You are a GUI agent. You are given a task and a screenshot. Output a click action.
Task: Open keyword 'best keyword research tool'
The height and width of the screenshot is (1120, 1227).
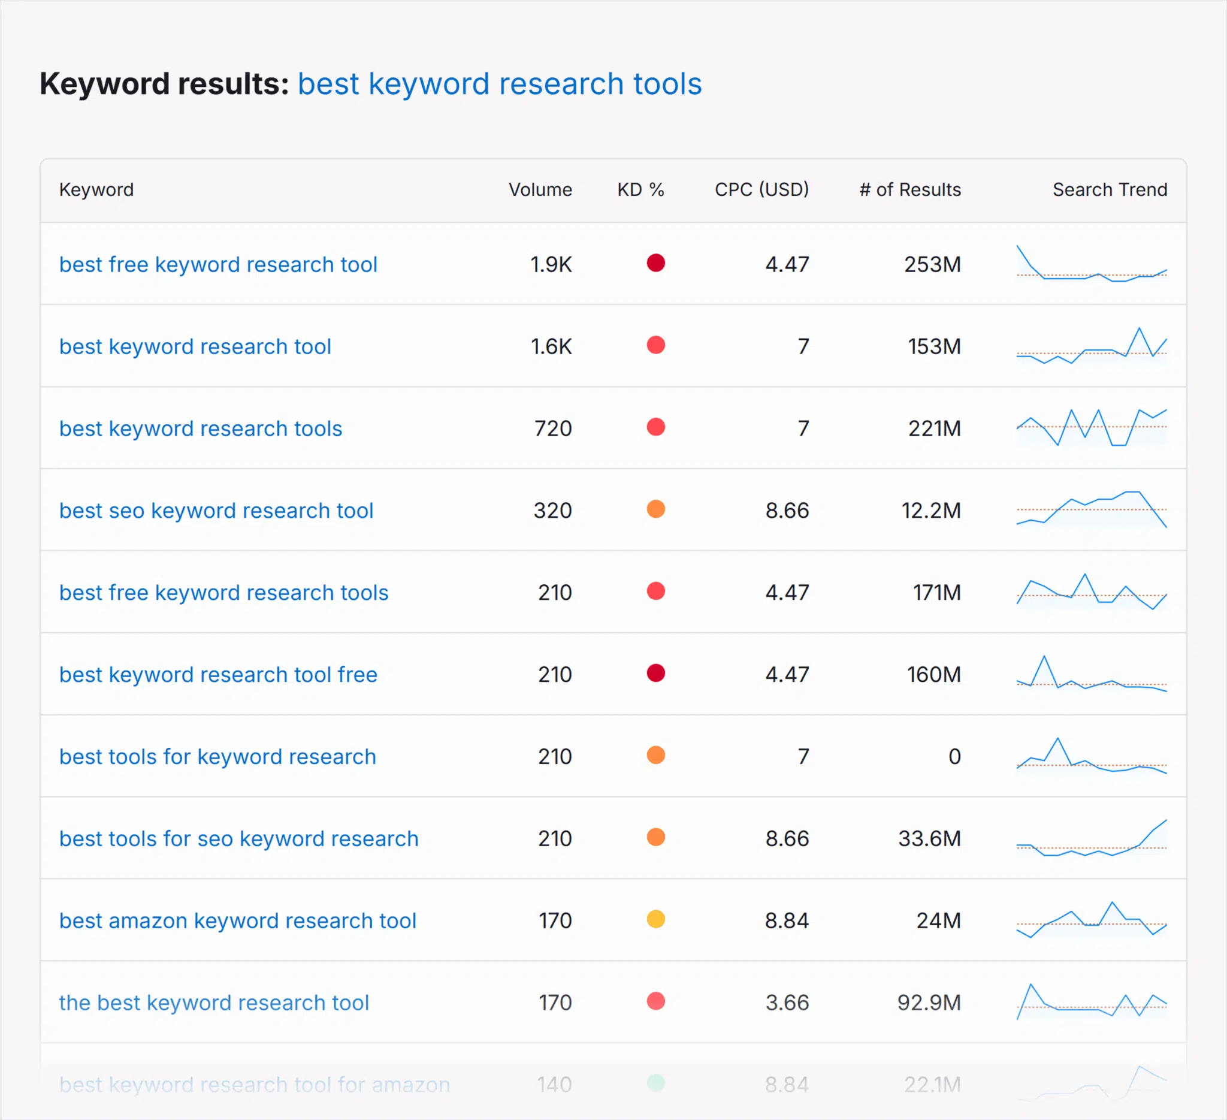coord(195,347)
